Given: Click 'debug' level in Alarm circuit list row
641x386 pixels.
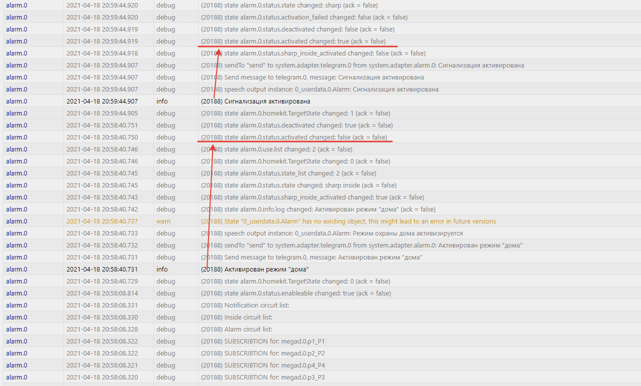Looking at the screenshot, I should tap(166, 329).
